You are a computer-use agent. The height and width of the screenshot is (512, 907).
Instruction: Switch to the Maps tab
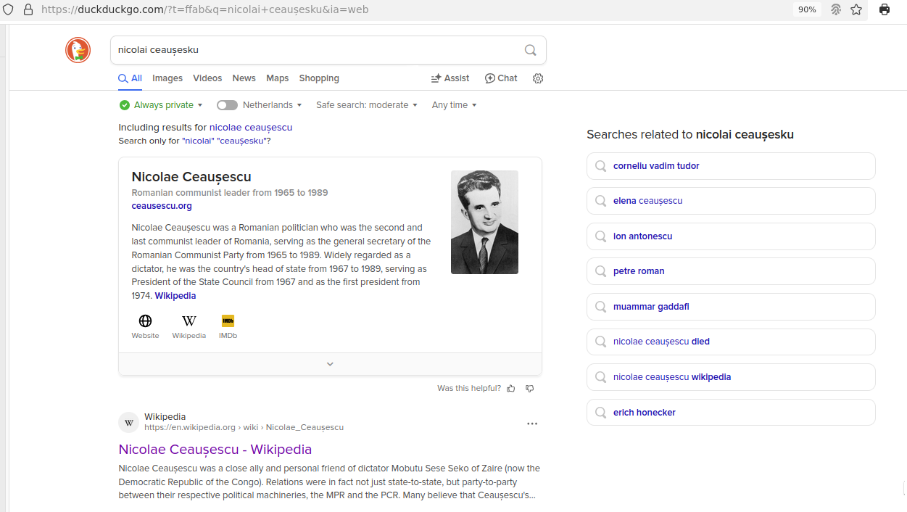(278, 78)
